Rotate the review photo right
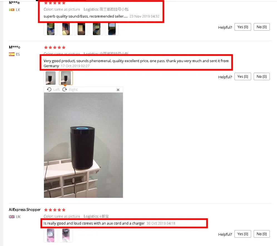The height and width of the screenshot is (246, 277). pos(70,89)
